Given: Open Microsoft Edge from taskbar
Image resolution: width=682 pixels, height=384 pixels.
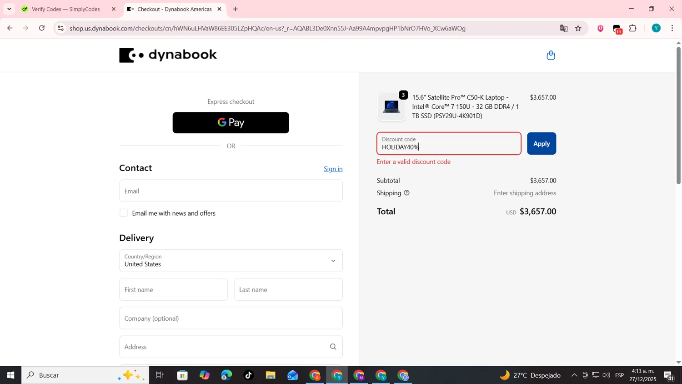Looking at the screenshot, I should [226, 375].
